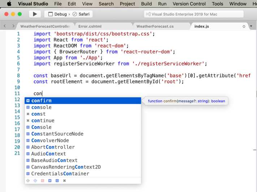Click the 'react-router-dom' import string
Viewport: 257px width, 192px height.
point(146,52)
